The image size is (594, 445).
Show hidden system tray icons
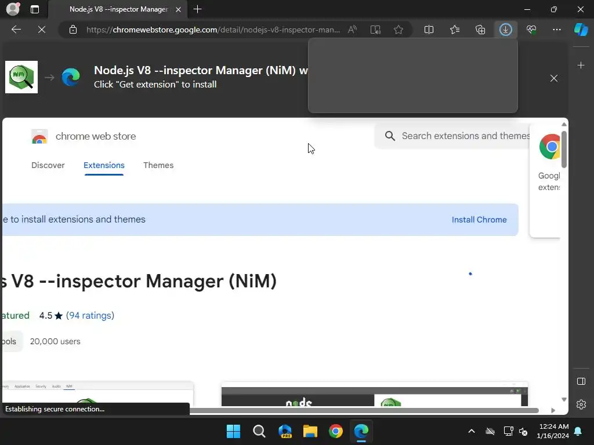pyautogui.click(x=472, y=431)
